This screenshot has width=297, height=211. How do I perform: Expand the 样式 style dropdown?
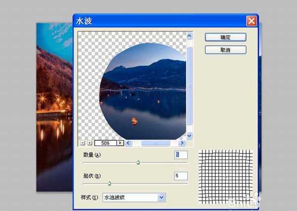click(161, 198)
